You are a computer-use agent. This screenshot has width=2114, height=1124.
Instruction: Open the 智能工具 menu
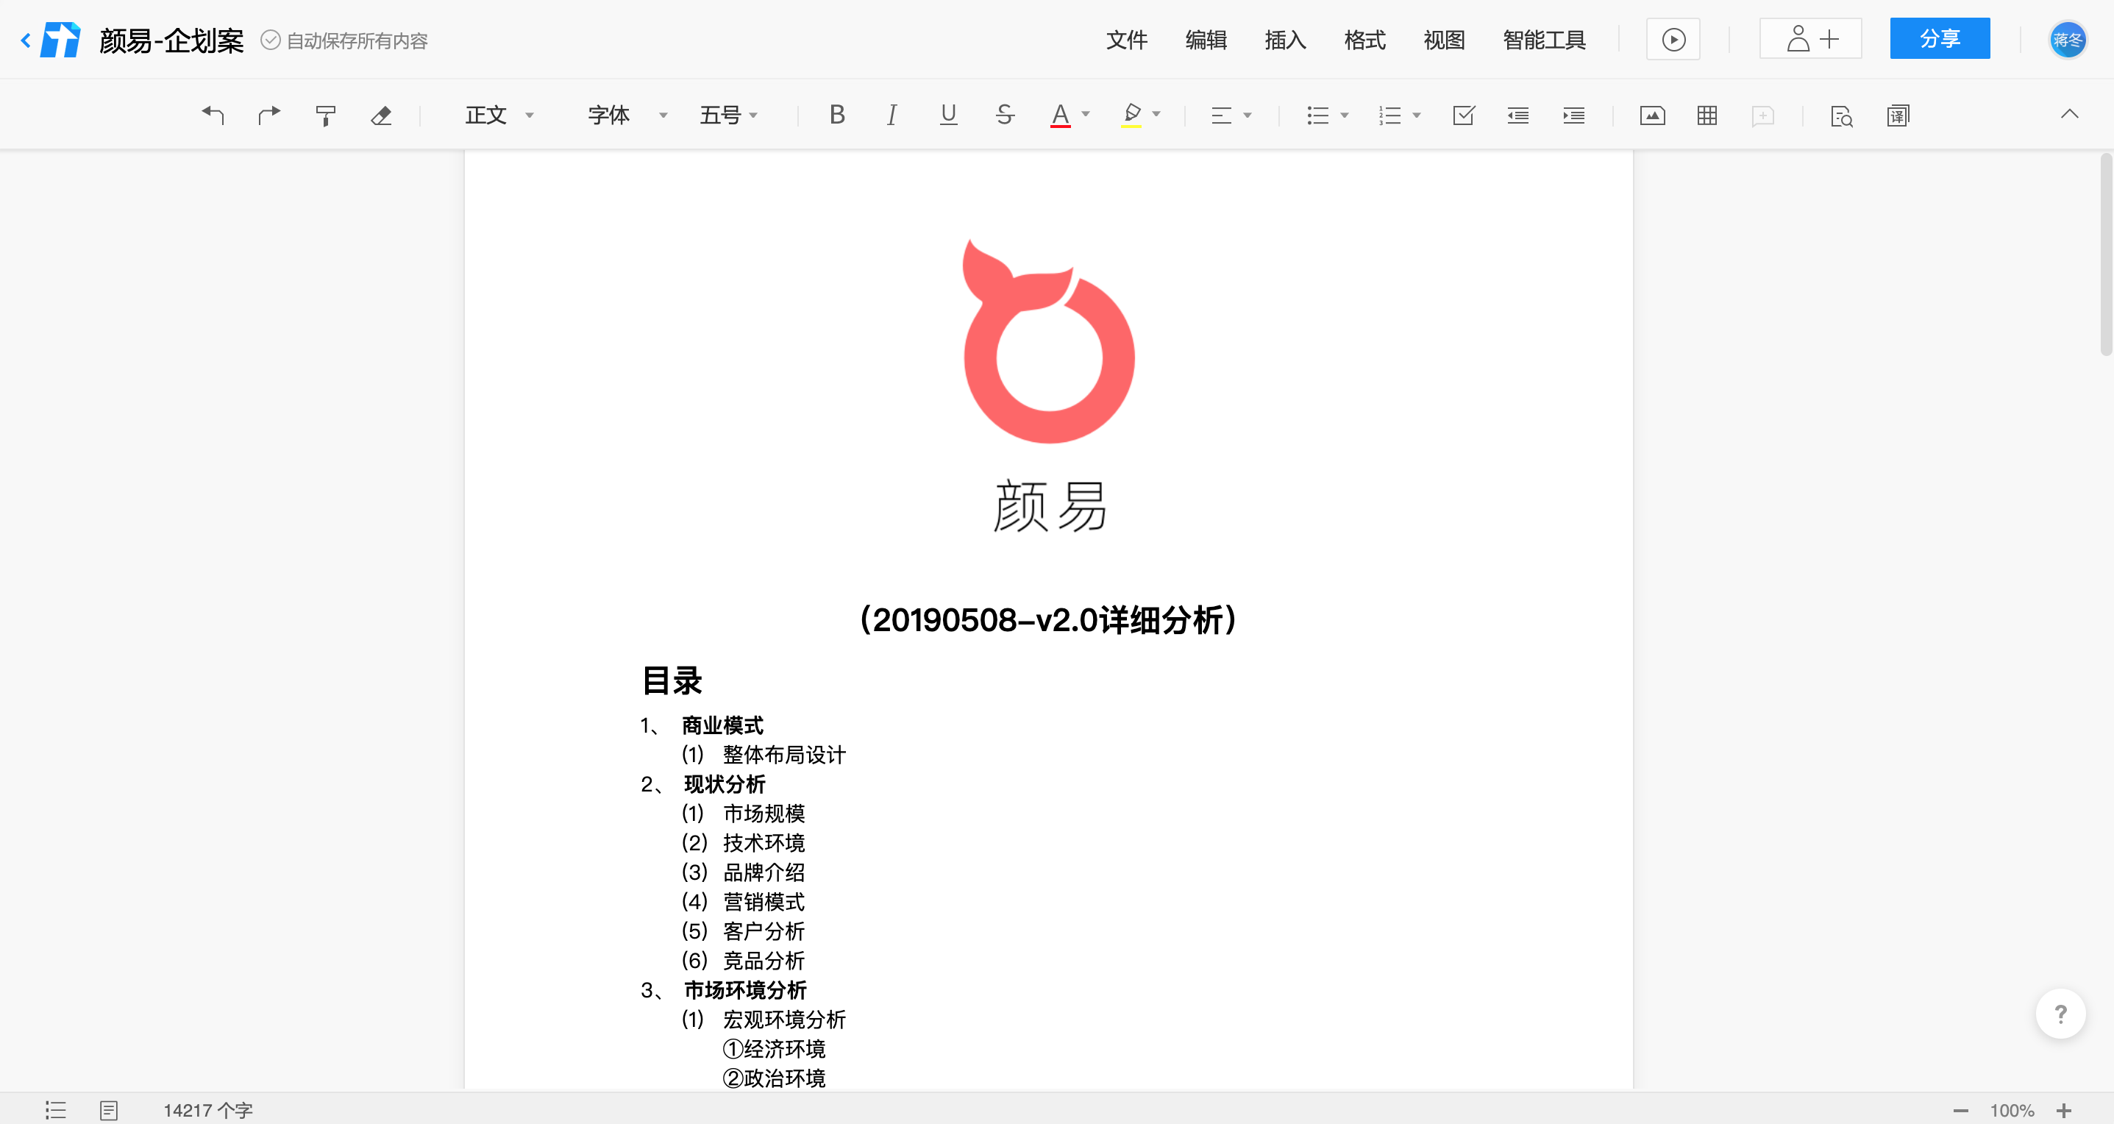[1544, 40]
